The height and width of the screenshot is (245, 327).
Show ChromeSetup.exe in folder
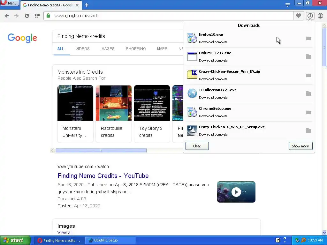coord(308,112)
